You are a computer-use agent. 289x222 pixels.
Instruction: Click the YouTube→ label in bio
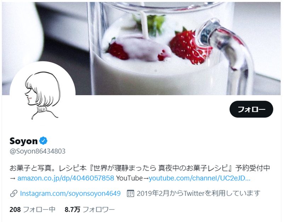click(132, 178)
